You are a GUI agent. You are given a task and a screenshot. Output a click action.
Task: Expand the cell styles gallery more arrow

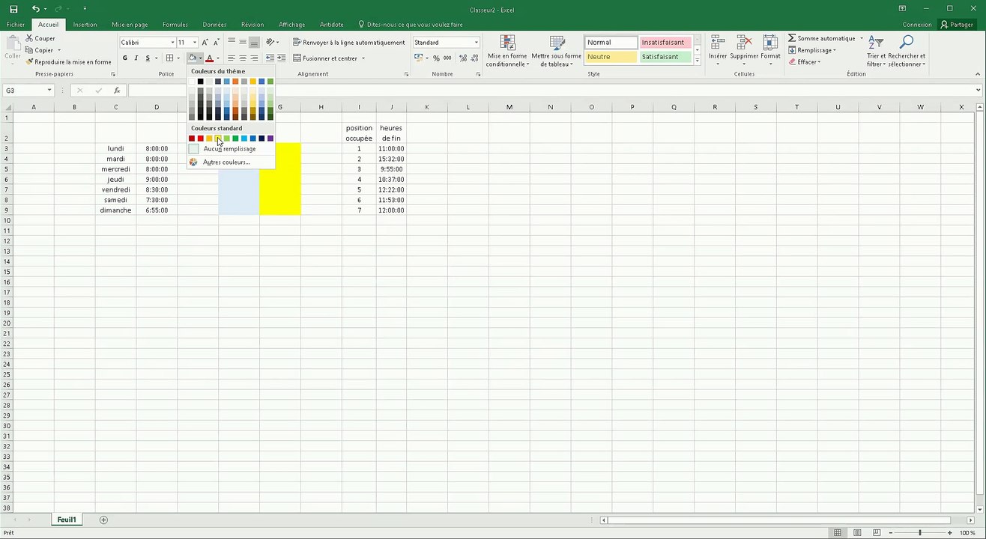tap(698, 61)
